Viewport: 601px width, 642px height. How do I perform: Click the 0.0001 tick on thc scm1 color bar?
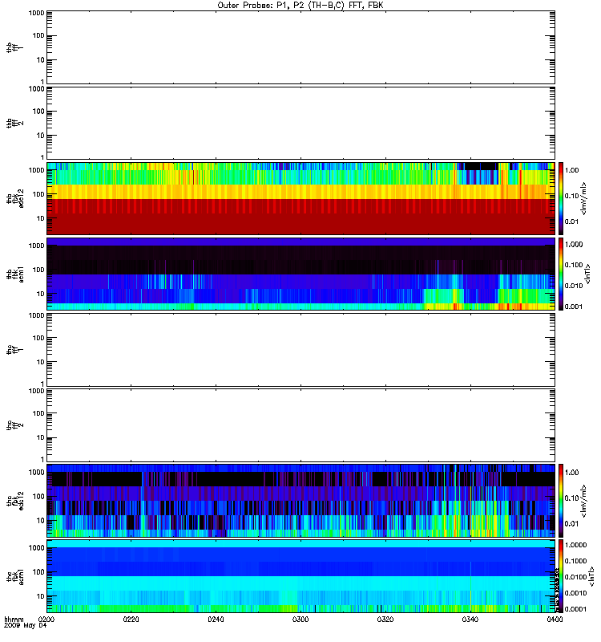(x=575, y=609)
